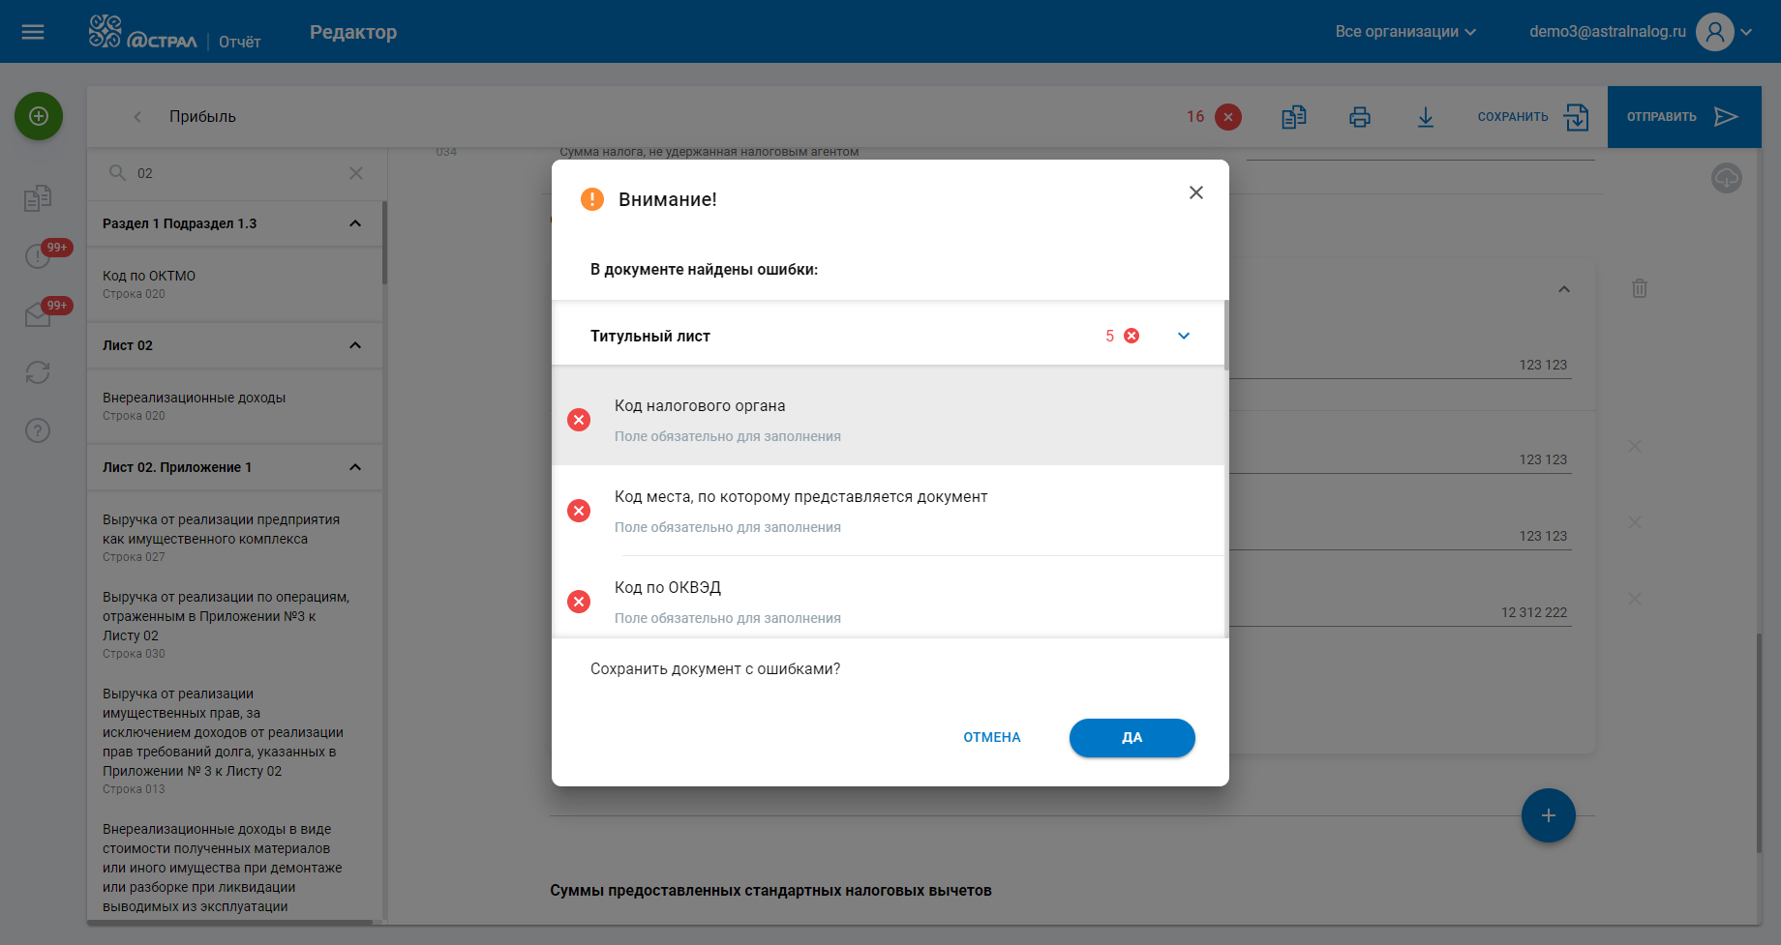The width and height of the screenshot is (1781, 945).
Task: Click the dialog error list scrollbar
Action: coord(1226,336)
